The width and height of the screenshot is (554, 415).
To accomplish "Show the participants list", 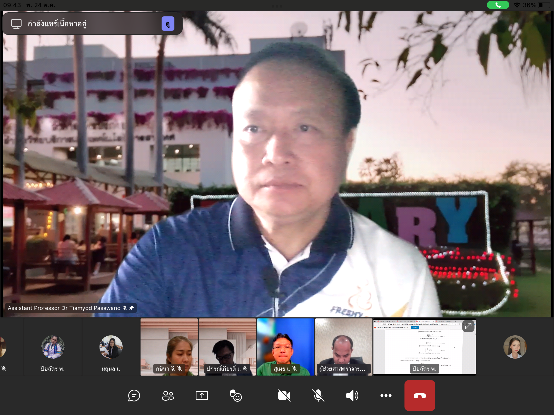I will [168, 396].
